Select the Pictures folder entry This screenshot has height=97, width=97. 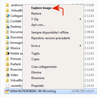pyautogui.click(x=13, y=59)
